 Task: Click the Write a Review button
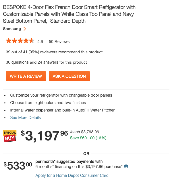pyautogui.click(x=26, y=76)
